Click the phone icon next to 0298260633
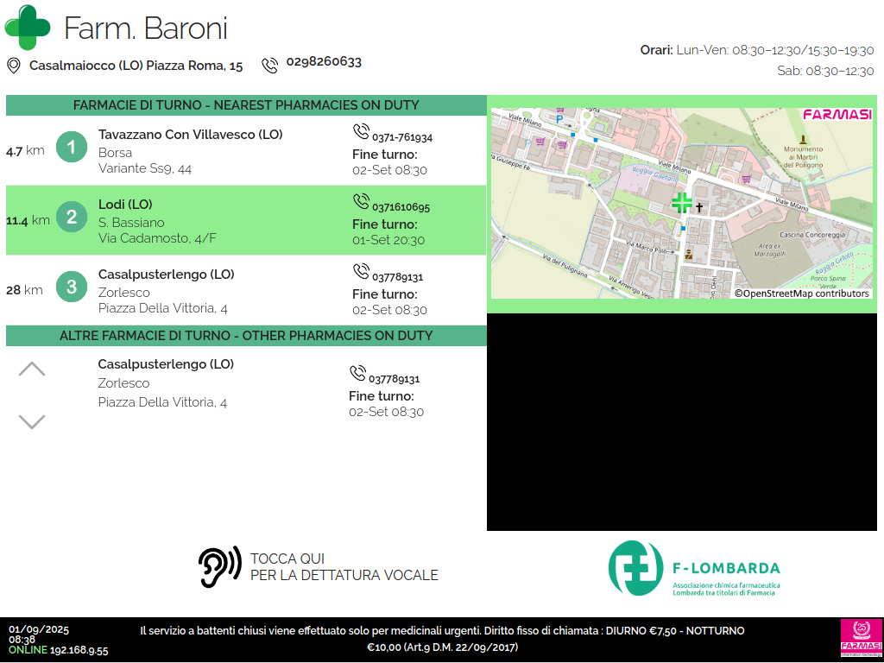Image resolution: width=884 pixels, height=663 pixels. (270, 65)
